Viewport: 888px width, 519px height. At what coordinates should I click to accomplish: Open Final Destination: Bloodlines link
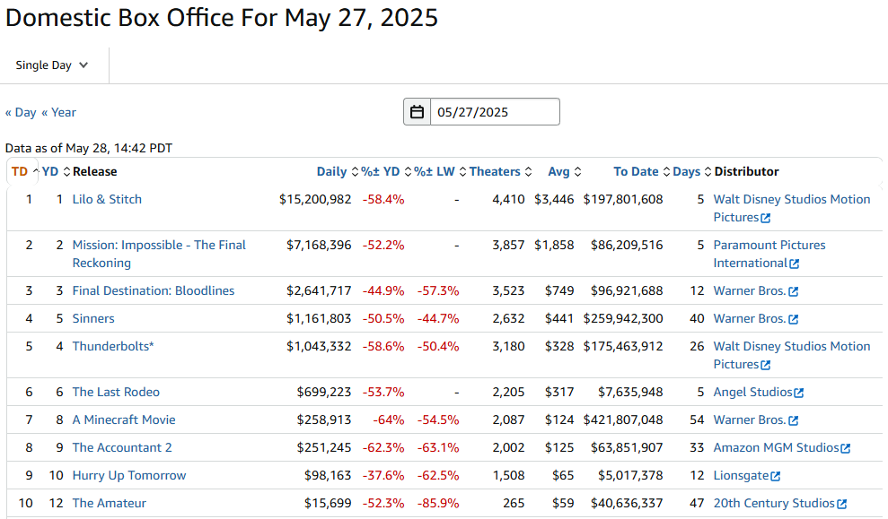pyautogui.click(x=153, y=290)
